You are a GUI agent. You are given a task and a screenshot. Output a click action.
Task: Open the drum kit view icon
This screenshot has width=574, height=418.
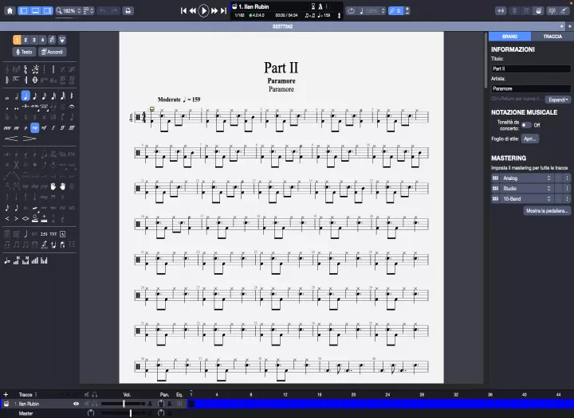tap(538, 10)
